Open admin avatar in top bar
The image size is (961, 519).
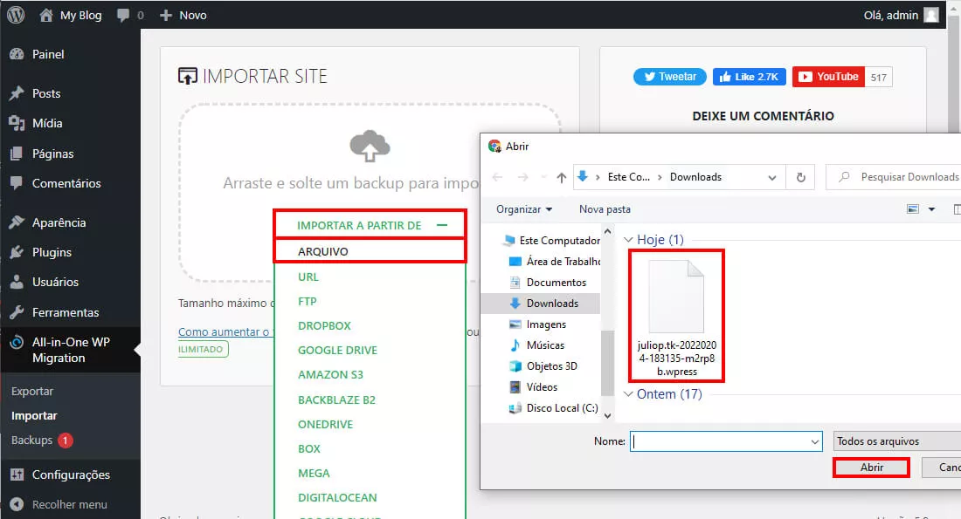click(x=931, y=16)
